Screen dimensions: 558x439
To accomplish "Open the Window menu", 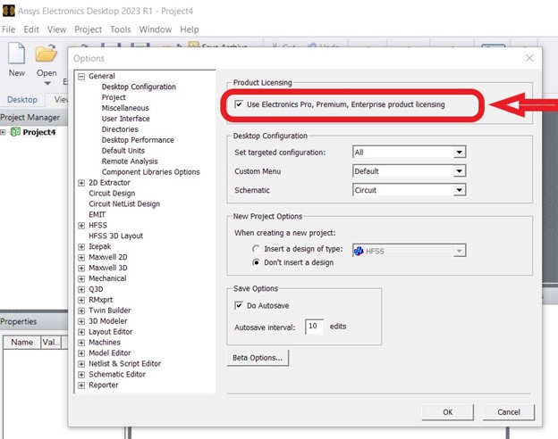I will [x=156, y=29].
